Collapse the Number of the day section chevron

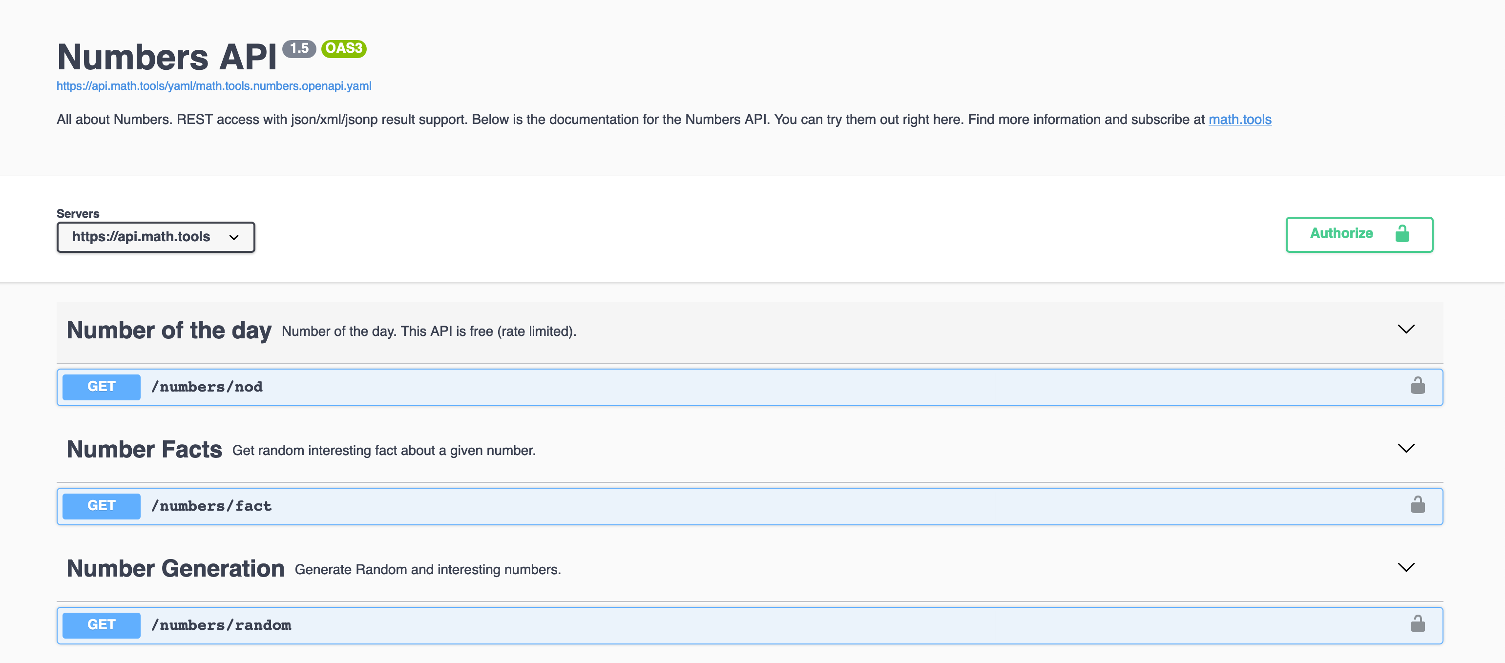1406,330
